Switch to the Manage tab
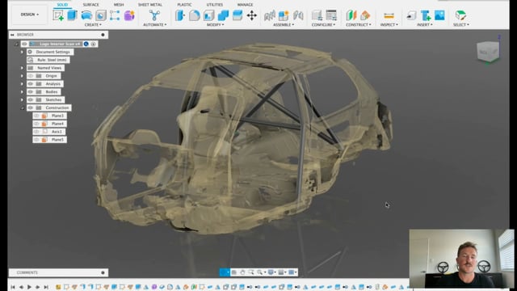Viewport: 517px width, 291px height. pos(245,5)
